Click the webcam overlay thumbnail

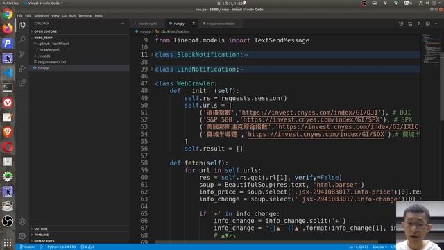coord(420,226)
